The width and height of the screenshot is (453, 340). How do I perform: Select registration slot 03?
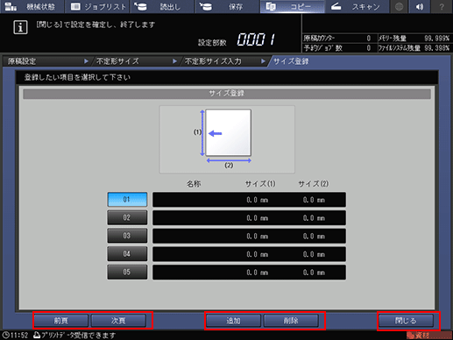127,236
